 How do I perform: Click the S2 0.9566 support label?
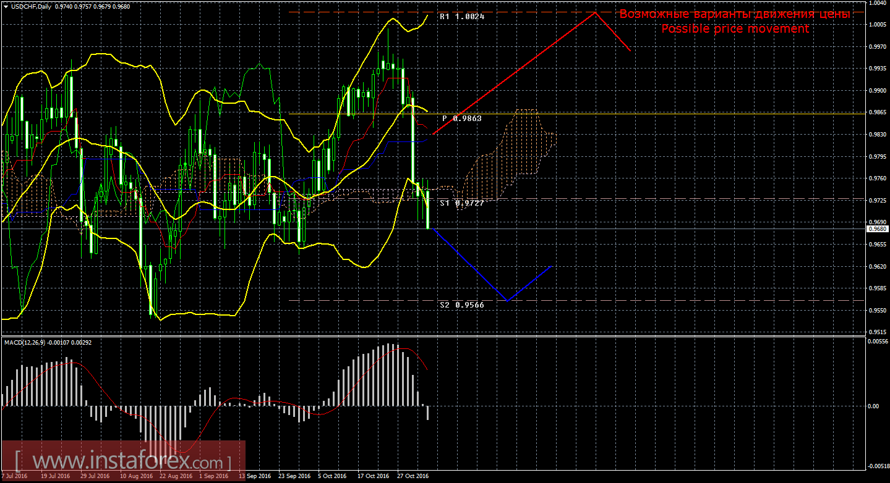[461, 304]
